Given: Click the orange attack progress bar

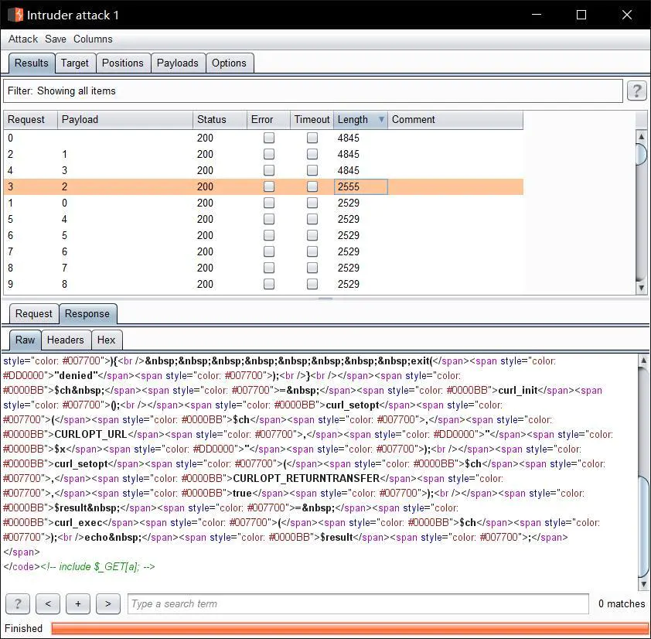Looking at the screenshot, I should tap(348, 628).
